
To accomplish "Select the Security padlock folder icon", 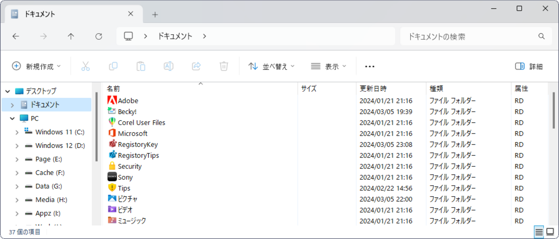I will point(112,166).
